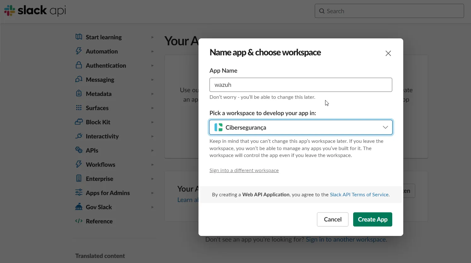Expand the Authentication section arrow
Screen dimensions: 471x263
[x=152, y=65]
